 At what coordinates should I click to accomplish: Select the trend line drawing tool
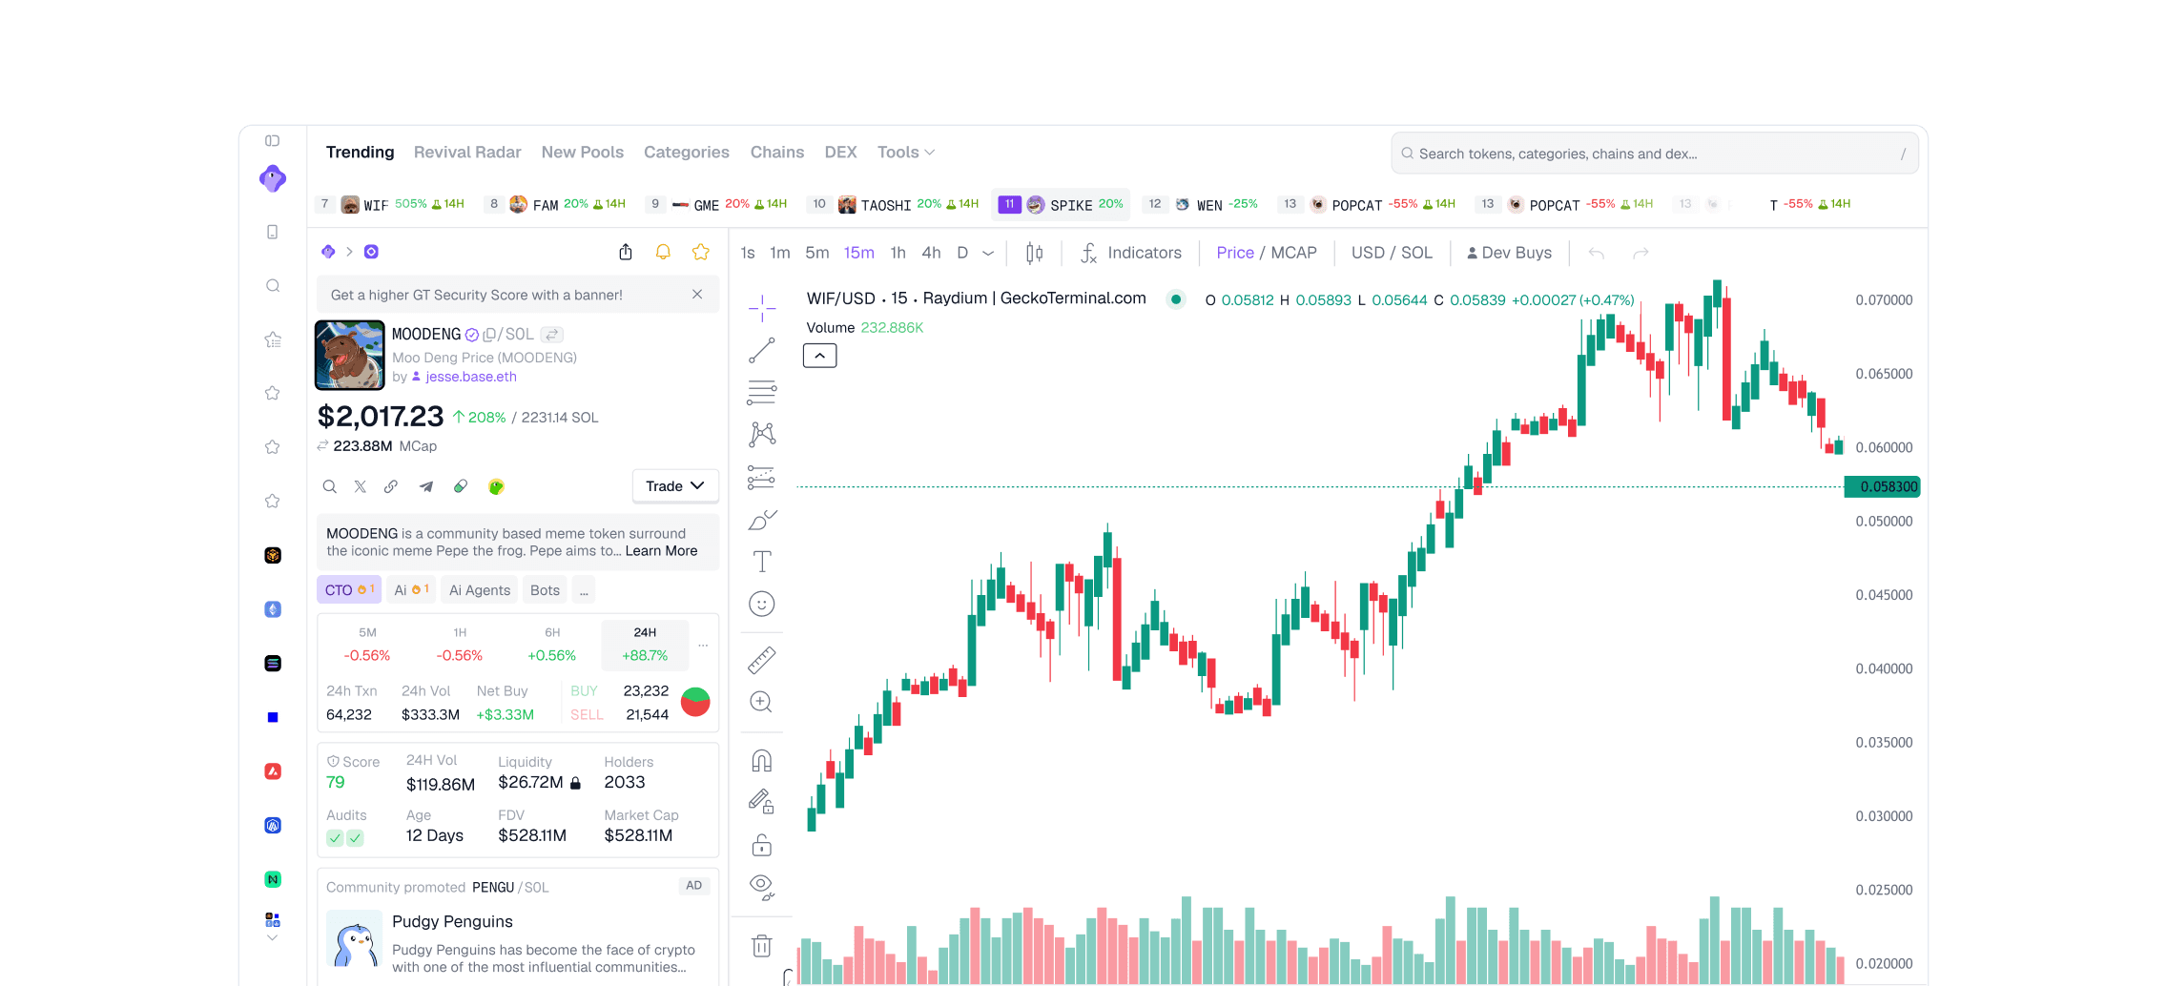(761, 351)
